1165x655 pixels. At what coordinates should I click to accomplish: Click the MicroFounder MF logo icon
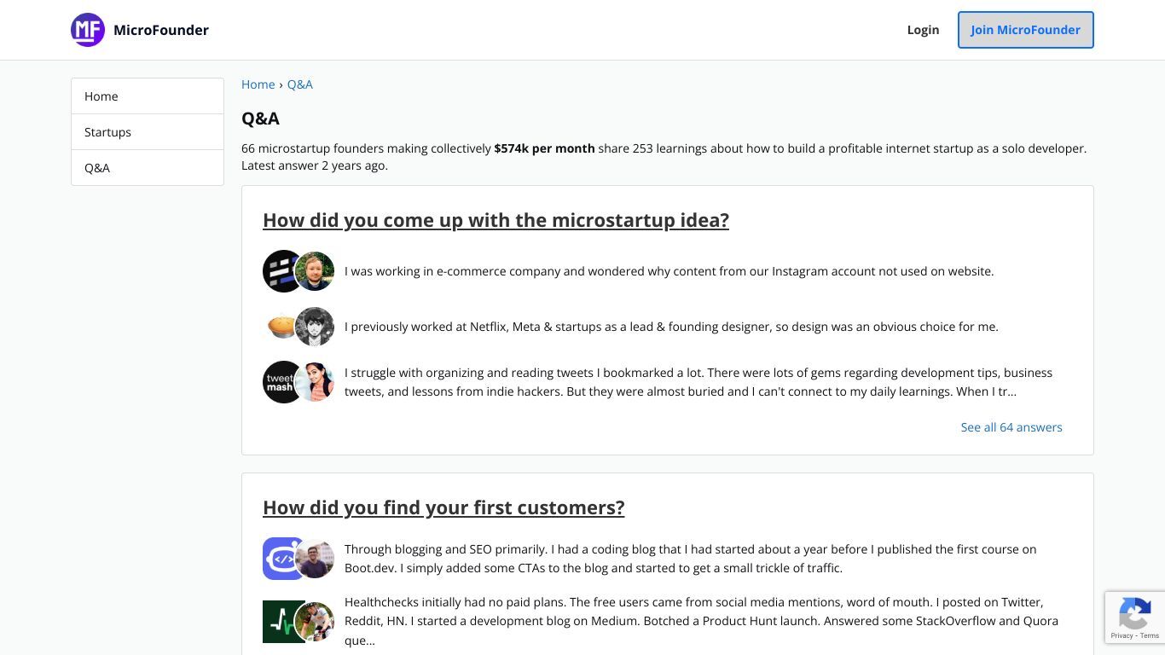(x=88, y=30)
